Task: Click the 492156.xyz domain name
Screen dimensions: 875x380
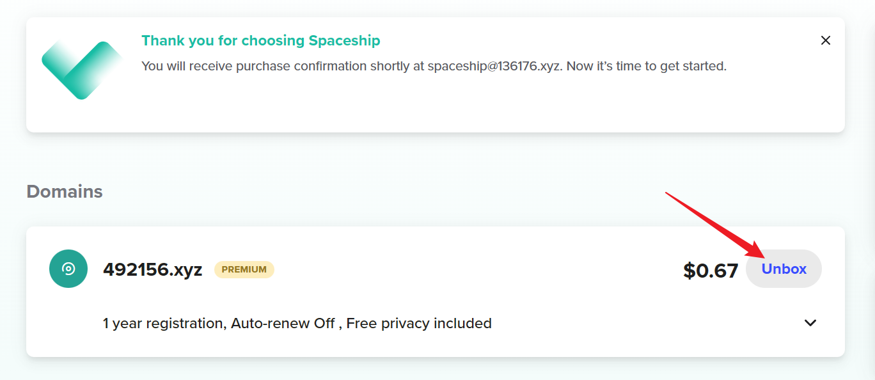Action: click(x=152, y=269)
